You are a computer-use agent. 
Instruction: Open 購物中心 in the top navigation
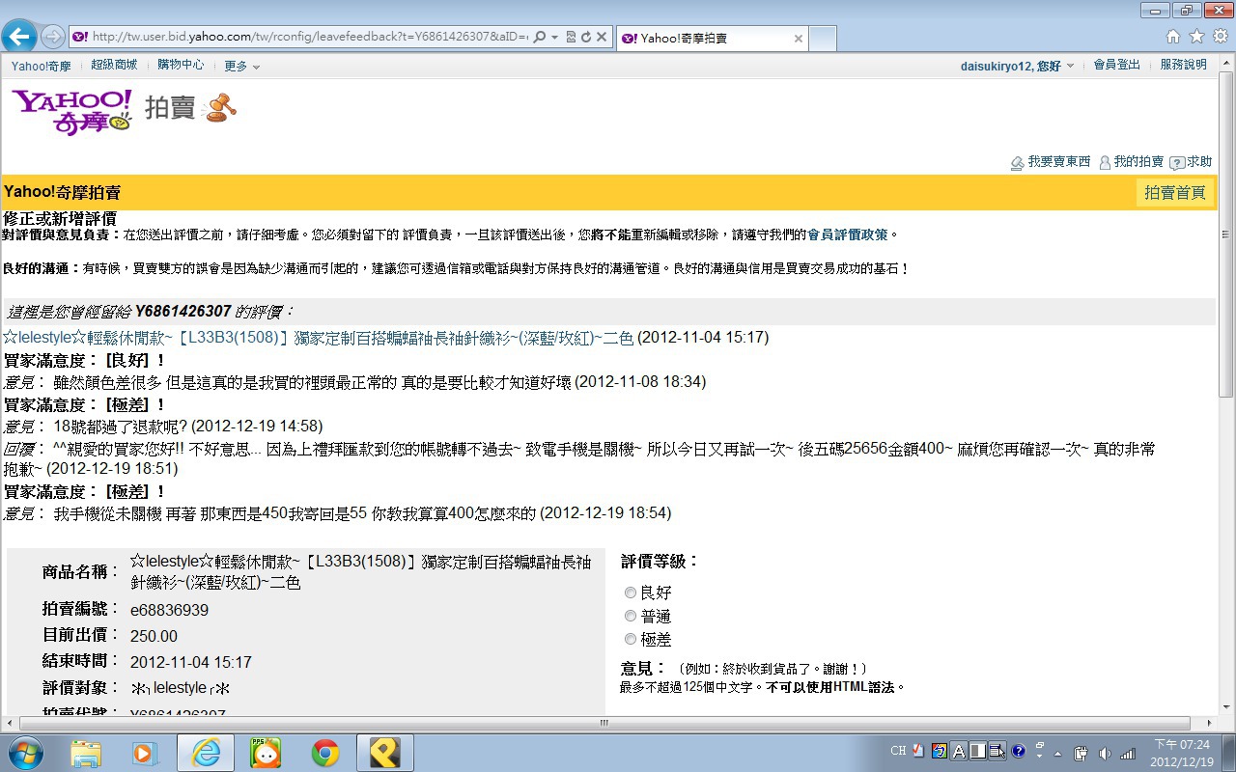181,65
